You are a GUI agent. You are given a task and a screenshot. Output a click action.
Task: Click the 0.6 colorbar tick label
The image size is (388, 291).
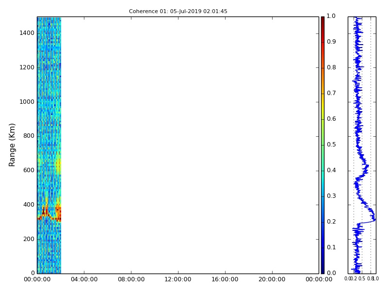[331, 119]
